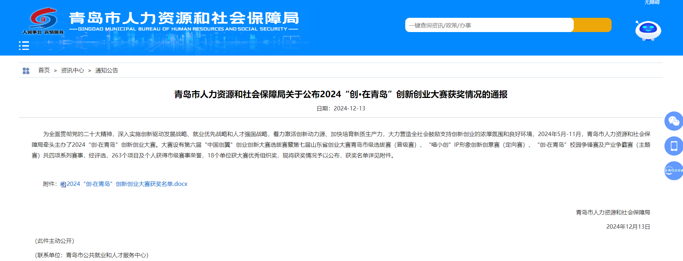Click the Word document icon beside the attachment
The height and width of the screenshot is (261, 683).
tap(63, 184)
